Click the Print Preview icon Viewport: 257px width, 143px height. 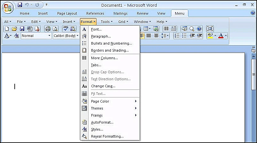[55, 29]
